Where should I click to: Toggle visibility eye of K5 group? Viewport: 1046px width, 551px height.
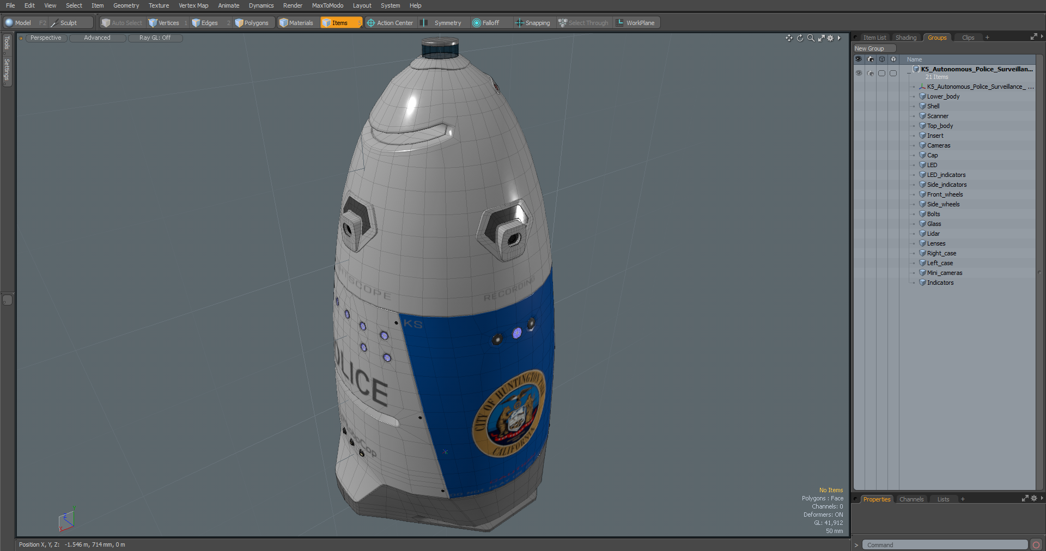pos(859,73)
